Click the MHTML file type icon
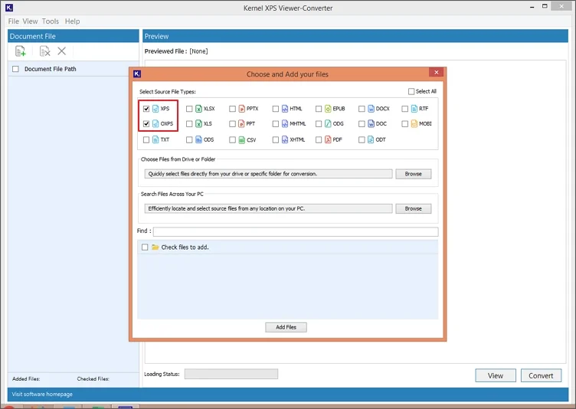This screenshot has width=576, height=409. coord(285,124)
